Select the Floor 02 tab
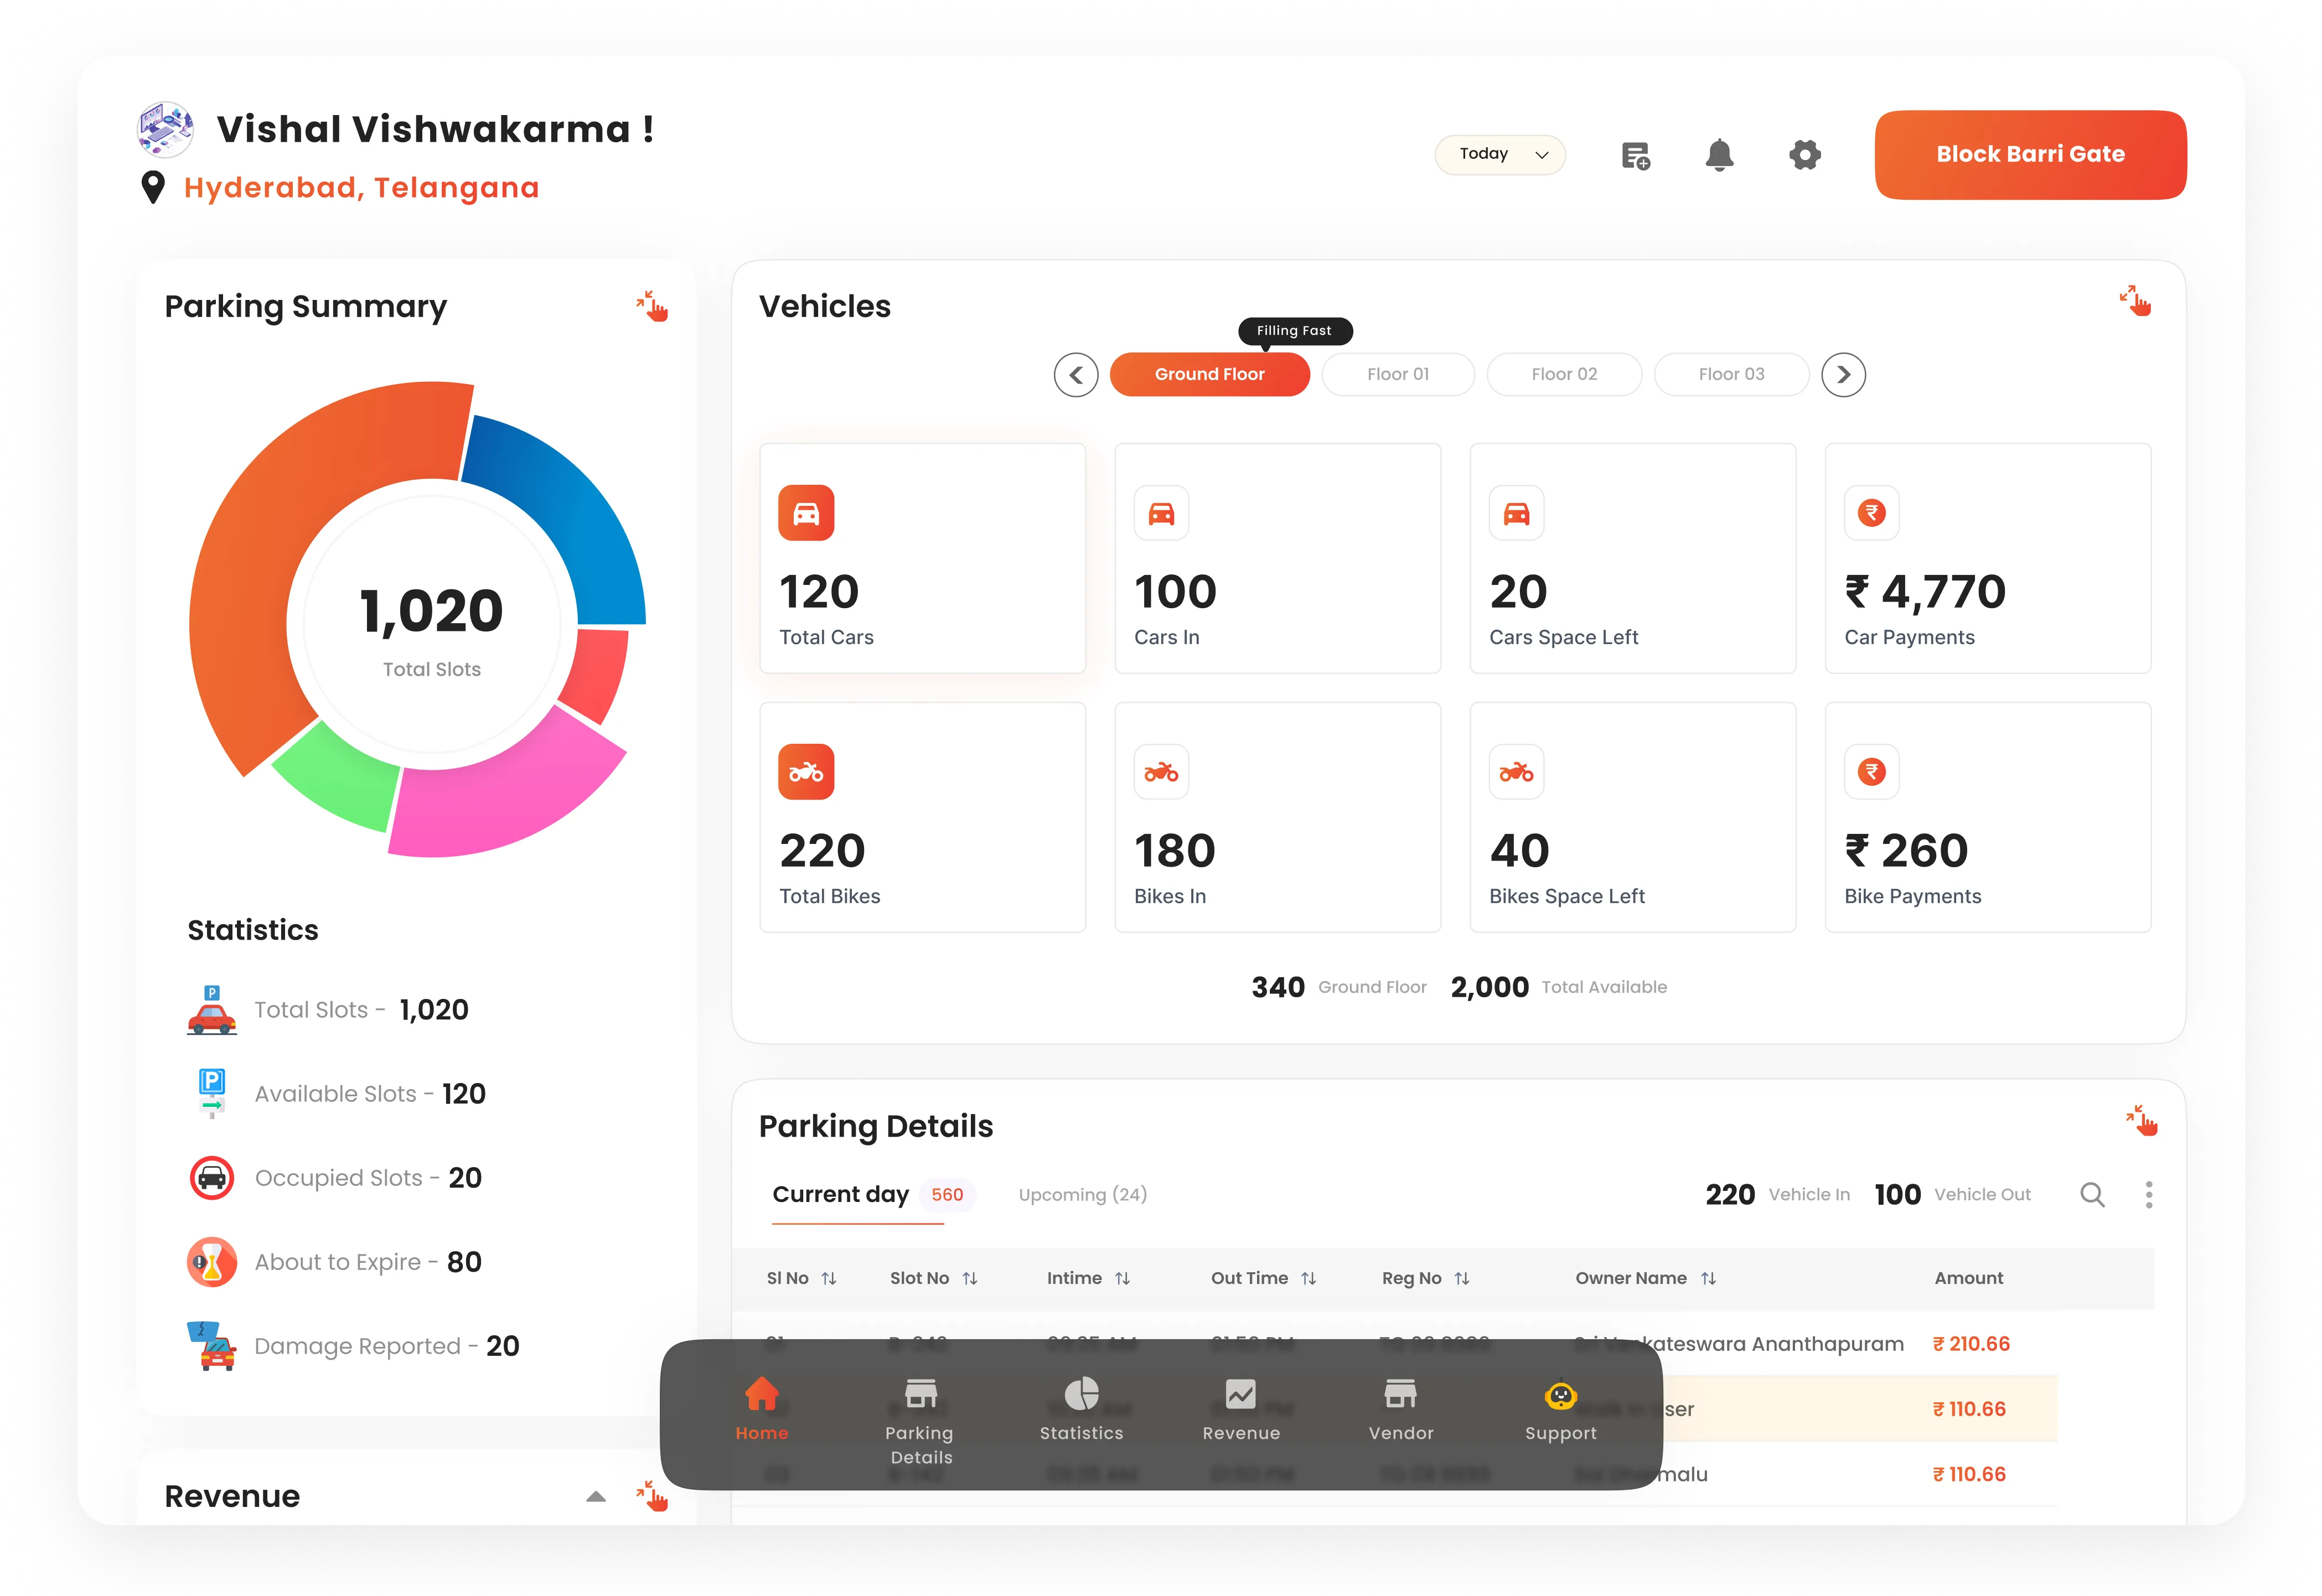2322x1596 pixels. click(x=1564, y=374)
